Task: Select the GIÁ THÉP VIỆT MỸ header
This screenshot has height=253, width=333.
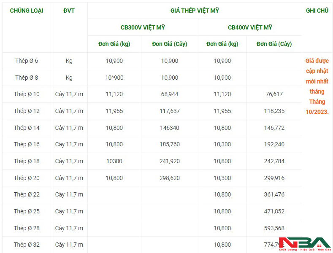Action: pyautogui.click(x=195, y=11)
